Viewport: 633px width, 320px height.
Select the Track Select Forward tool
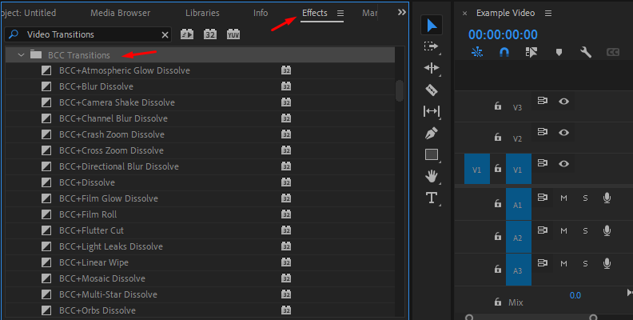click(432, 47)
